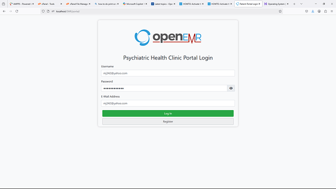The image size is (336, 189).
Task: Reload the current page
Action: click(17, 11)
